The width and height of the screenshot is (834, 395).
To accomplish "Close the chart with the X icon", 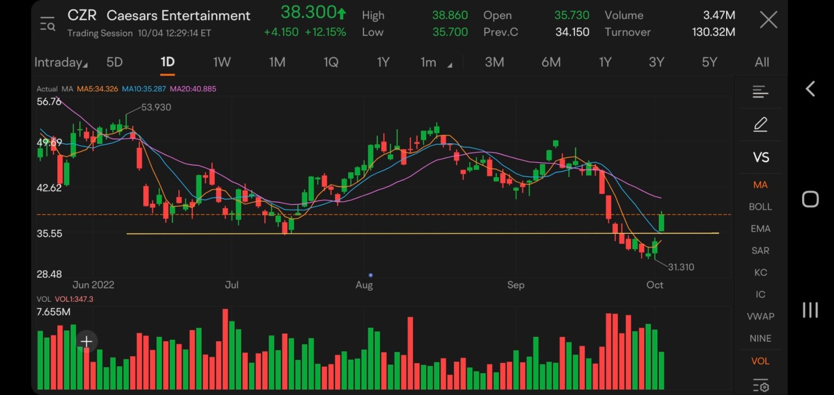I will coord(768,20).
